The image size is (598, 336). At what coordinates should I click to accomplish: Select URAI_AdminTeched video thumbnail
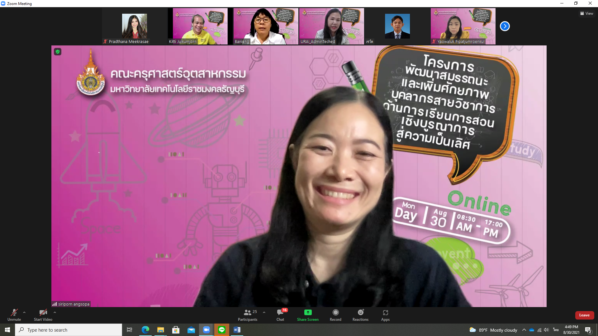click(x=332, y=26)
